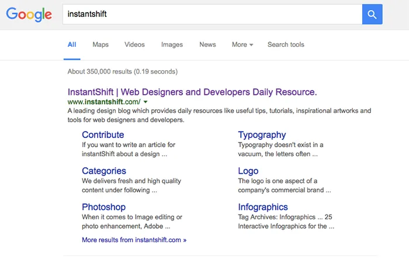Open the Photoshop sitelink
Viewport: 409px width, 262px height.
(x=103, y=207)
